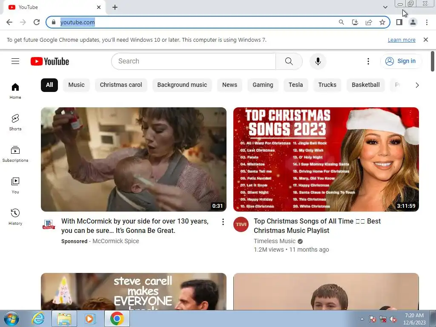Open YouTube settings three-dot menu
Viewport: 436px width, 327px height.
(x=368, y=61)
